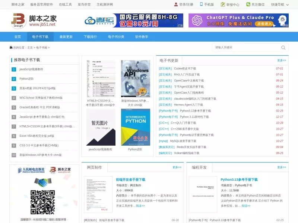The width and height of the screenshot is (298, 223).
Task: Click the 速科云 cloud server banner ad
Action: 134,20
